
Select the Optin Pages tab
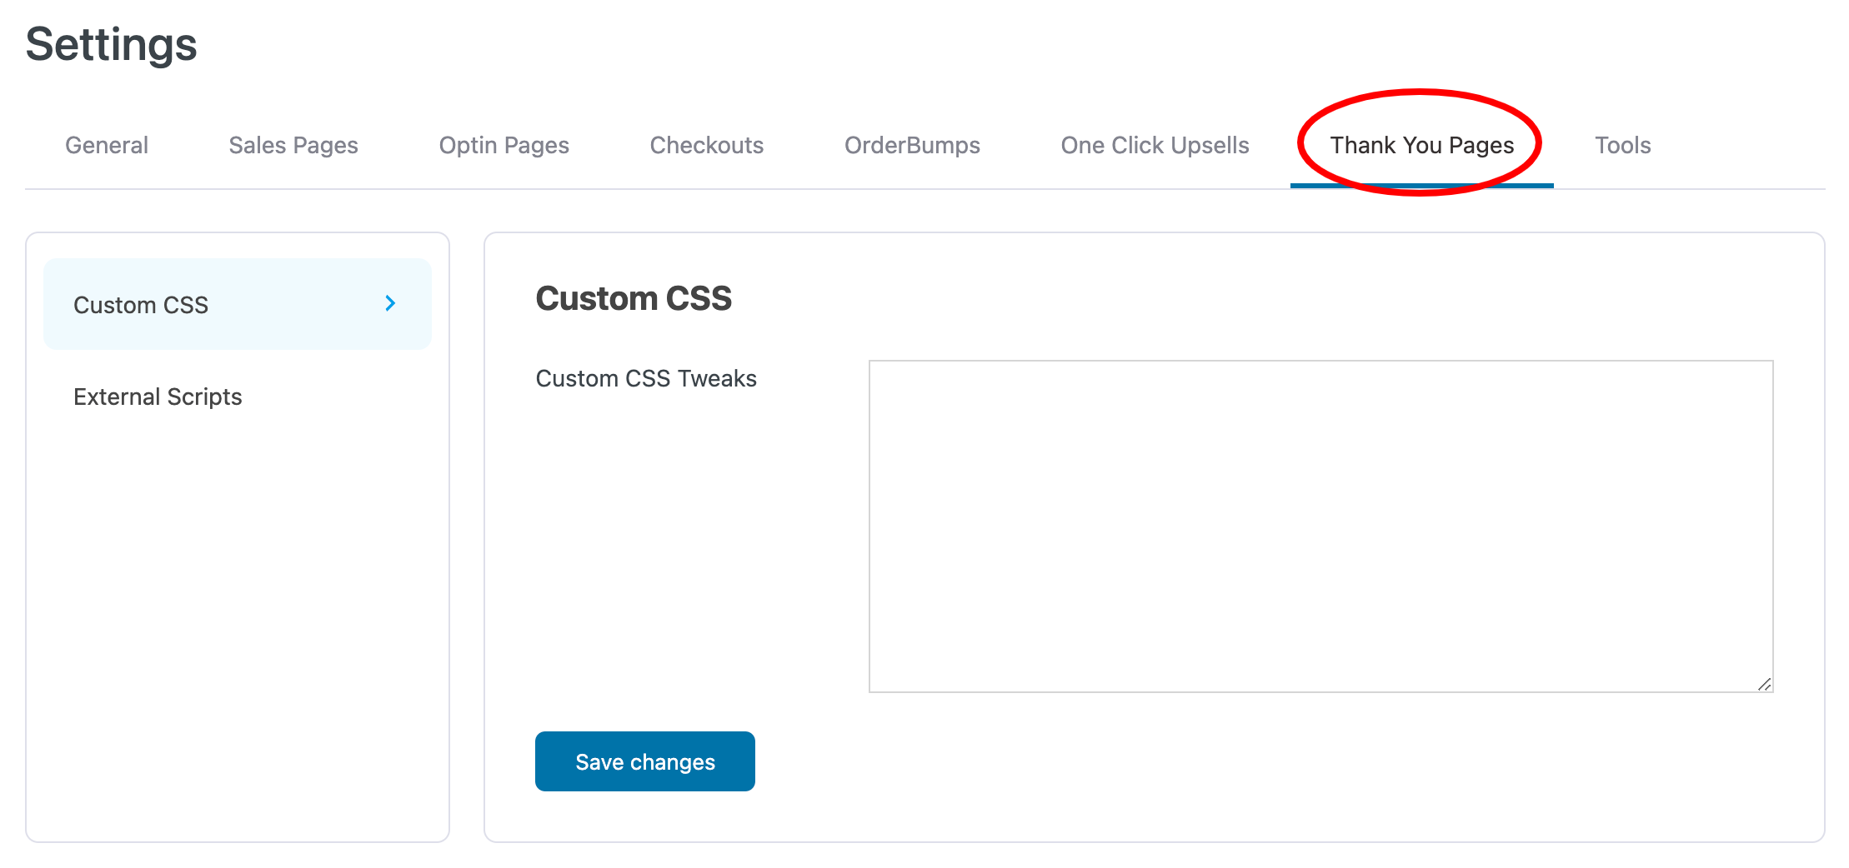(503, 145)
